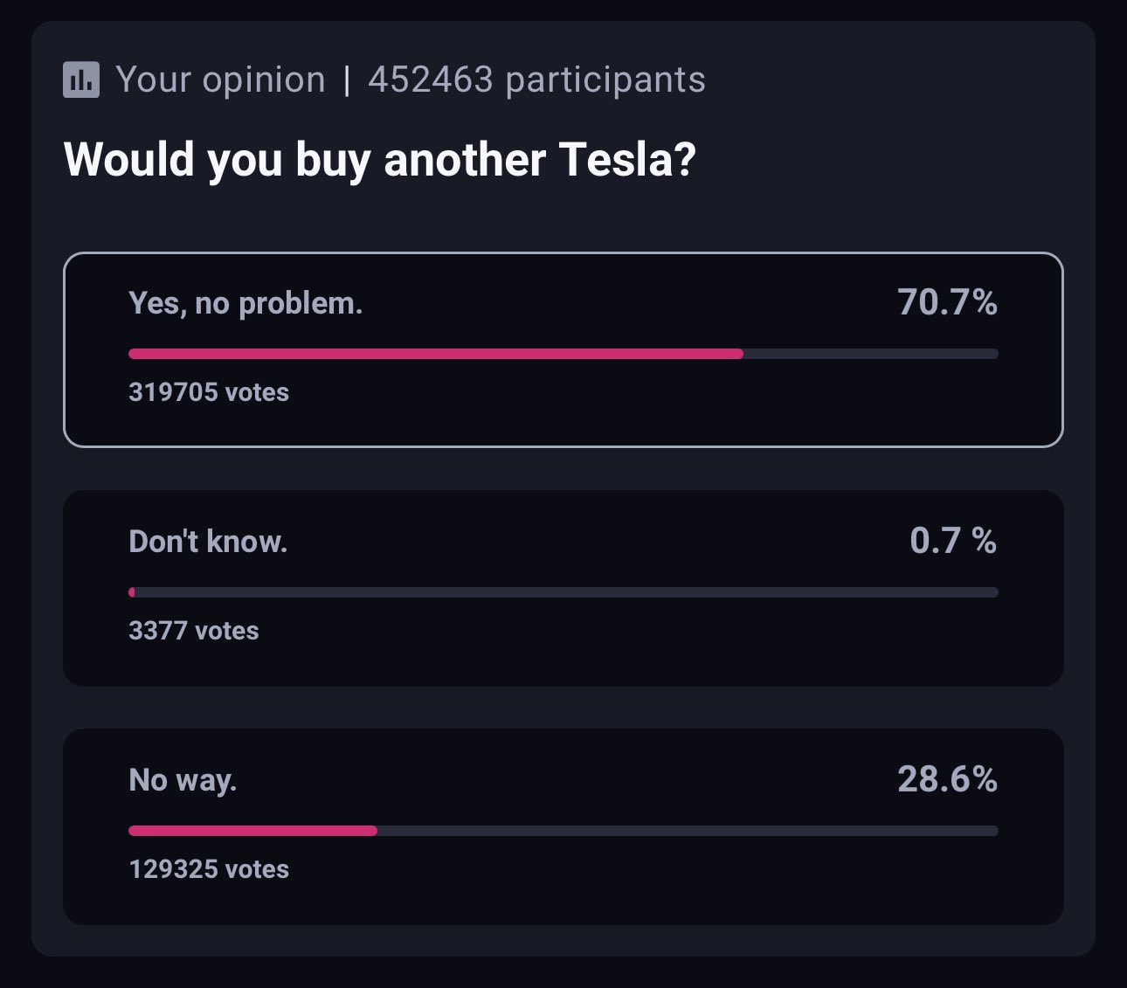Click the "Your opinion" label
This screenshot has width=1127, height=988.
(x=220, y=79)
